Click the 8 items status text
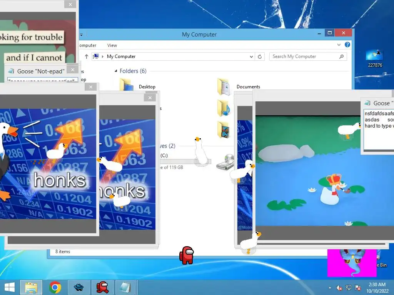Viewport: 394px width, 295px height. 63,252
